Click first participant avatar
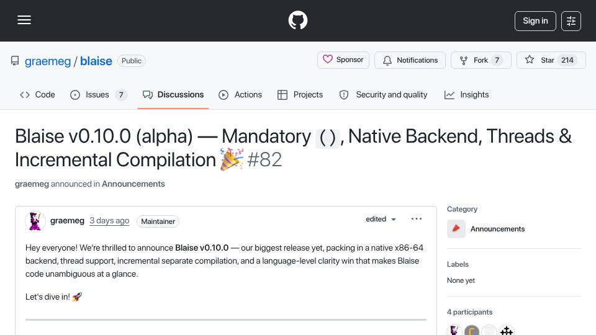 [x=454, y=331]
